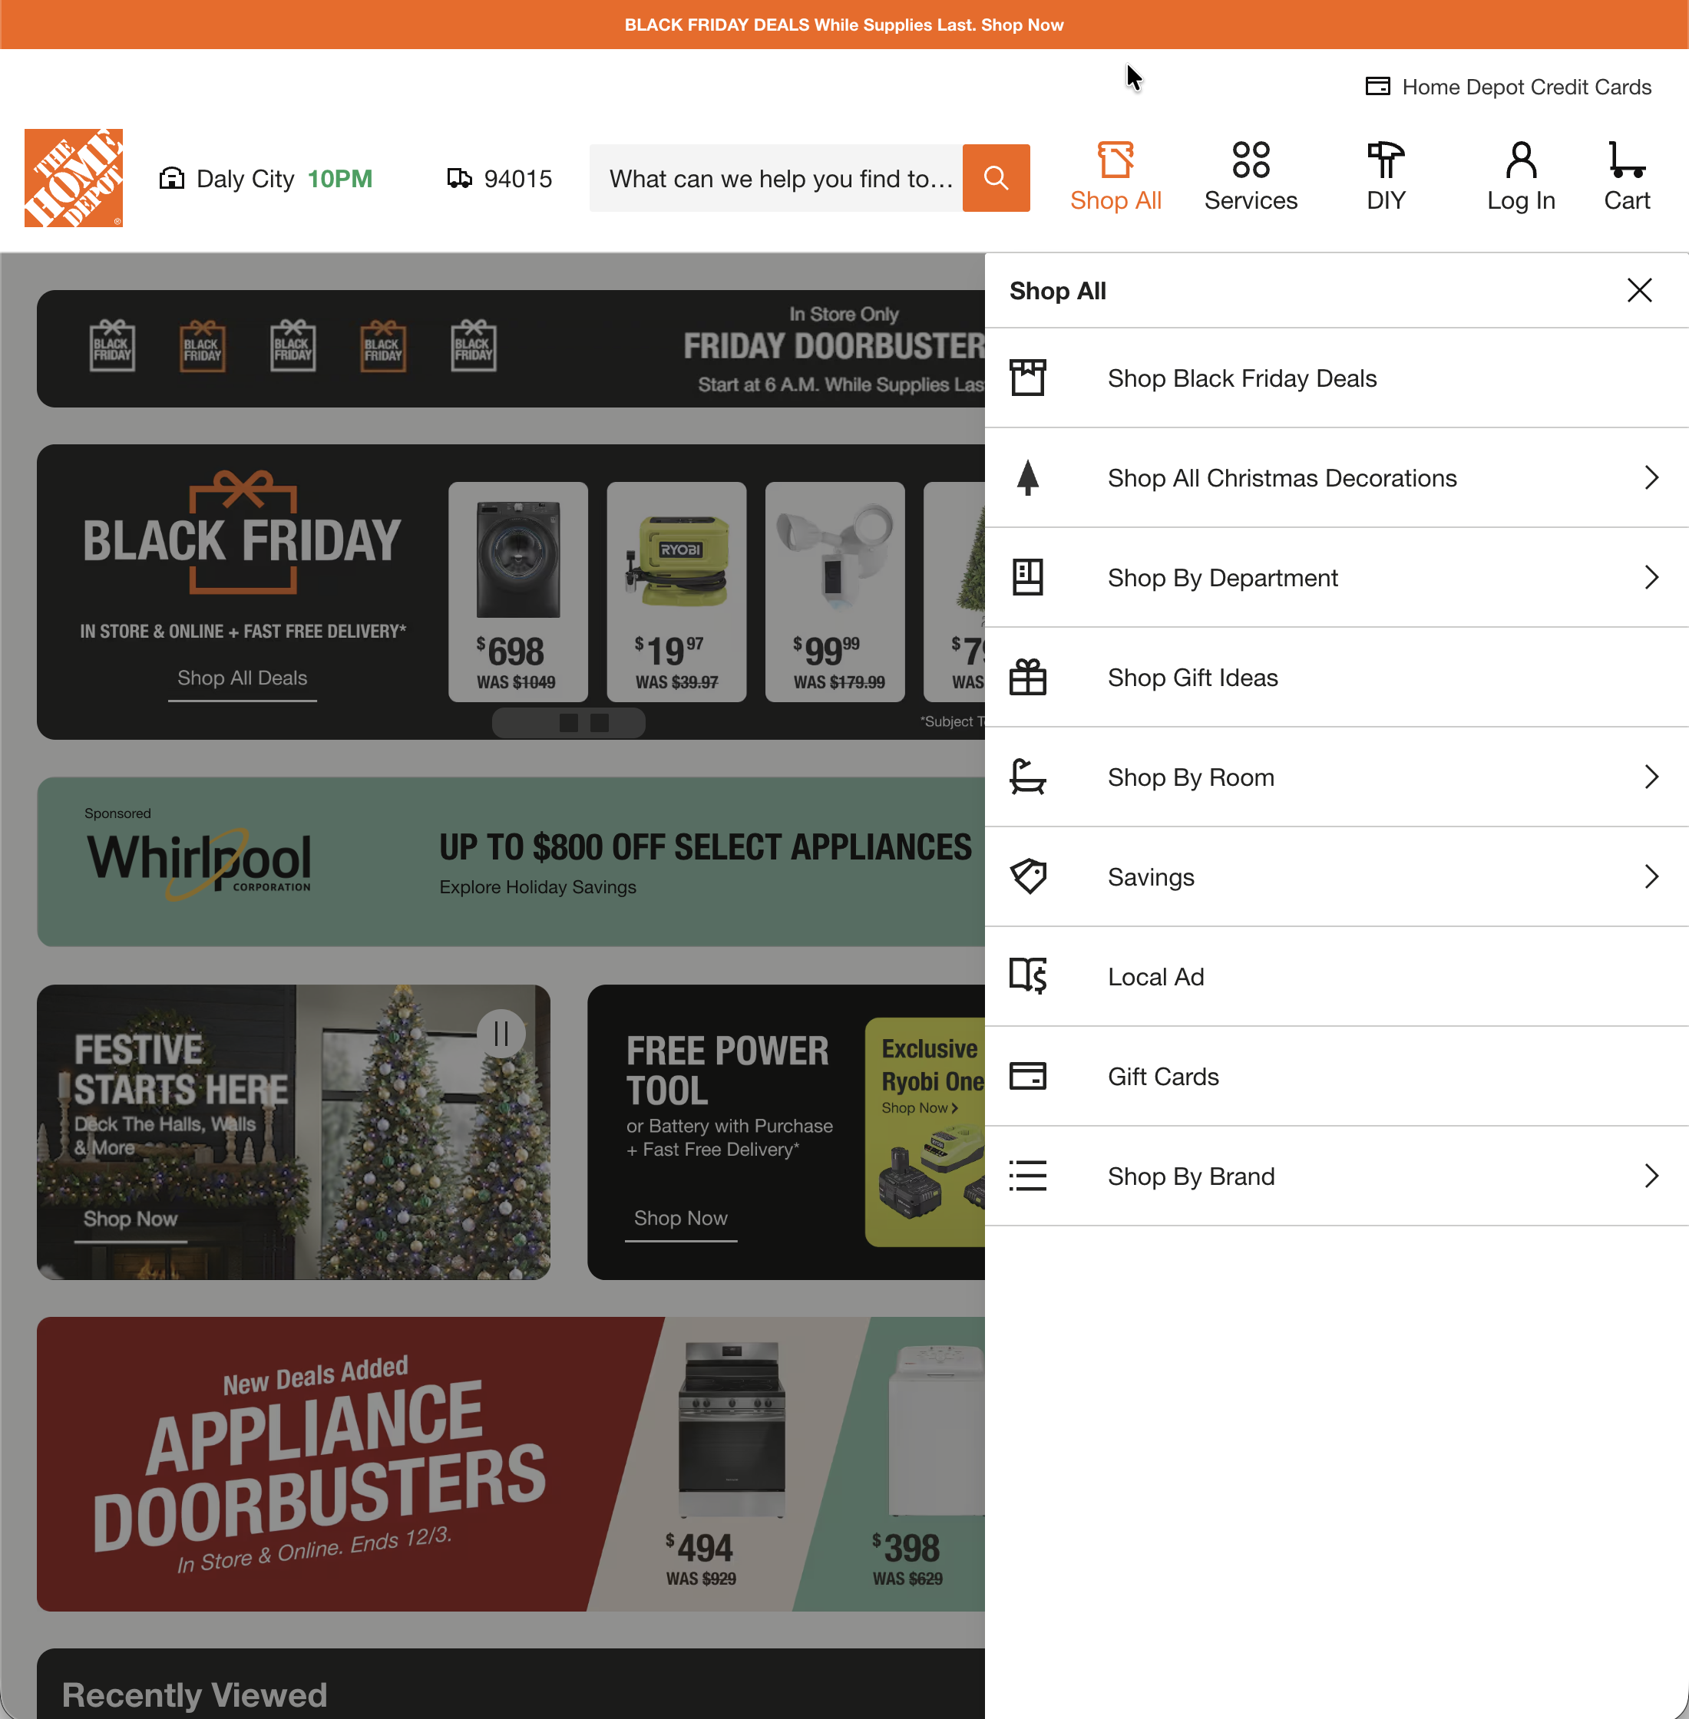Viewport: 1689px width, 1719px height.
Task: Select the Services menu icon
Action: pos(1251,160)
